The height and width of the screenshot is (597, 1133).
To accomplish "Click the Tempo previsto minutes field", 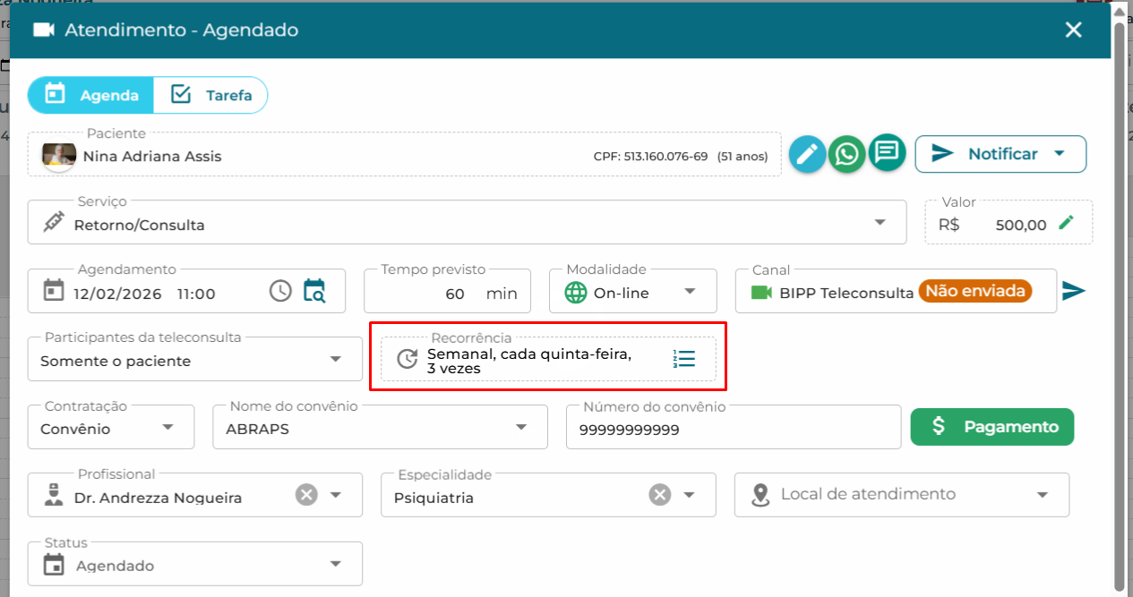I will [x=447, y=291].
